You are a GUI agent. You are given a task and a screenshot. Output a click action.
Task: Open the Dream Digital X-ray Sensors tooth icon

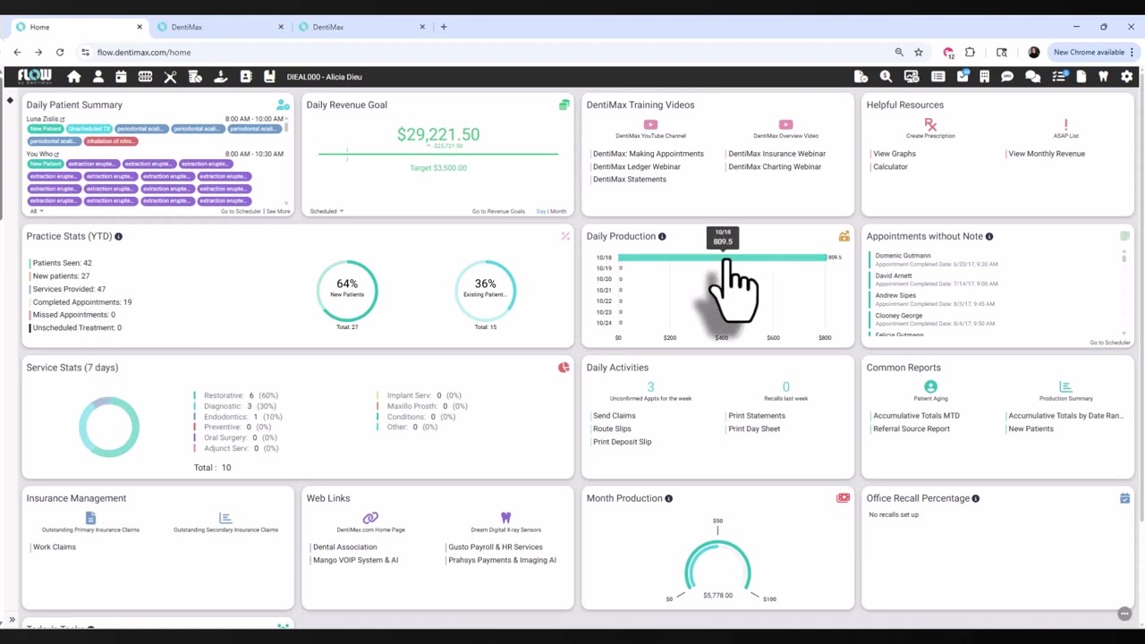tap(505, 518)
